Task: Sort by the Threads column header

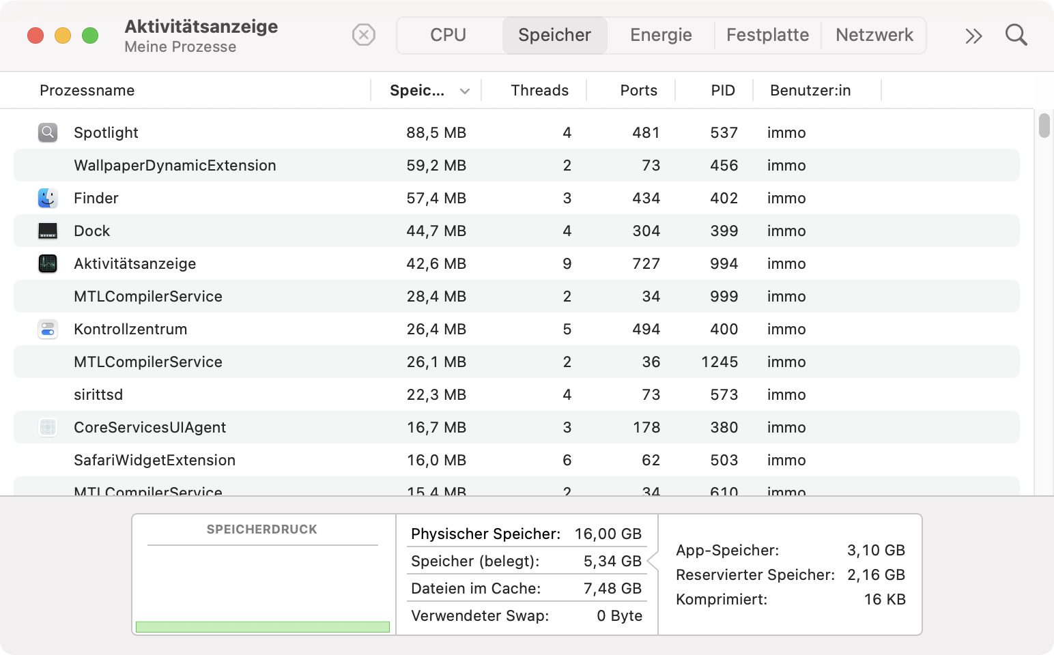Action: [539, 91]
